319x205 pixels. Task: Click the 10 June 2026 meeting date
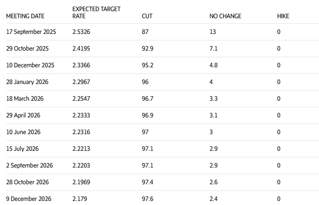point(23,132)
